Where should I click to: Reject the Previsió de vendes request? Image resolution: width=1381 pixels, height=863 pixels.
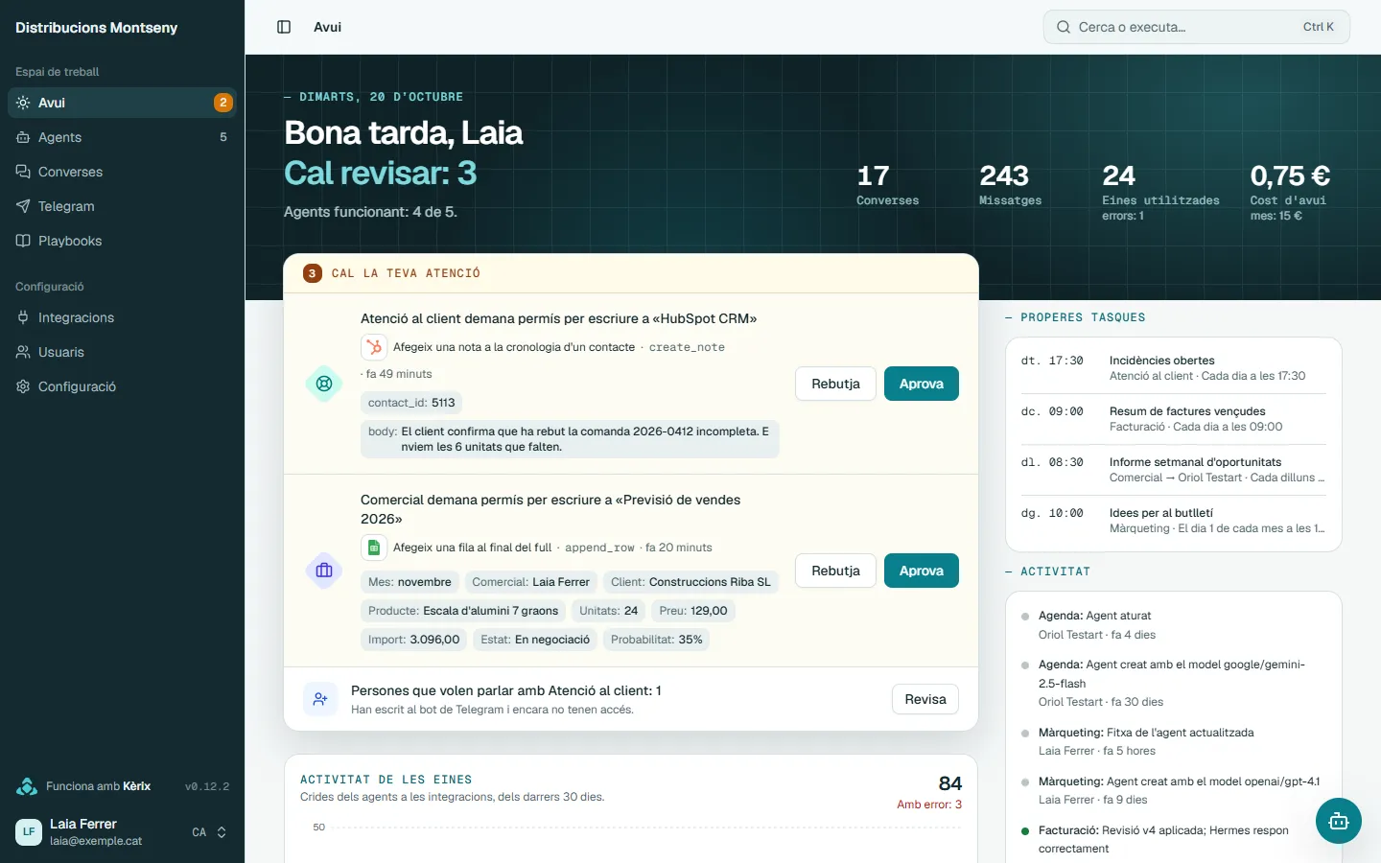[x=835, y=571]
